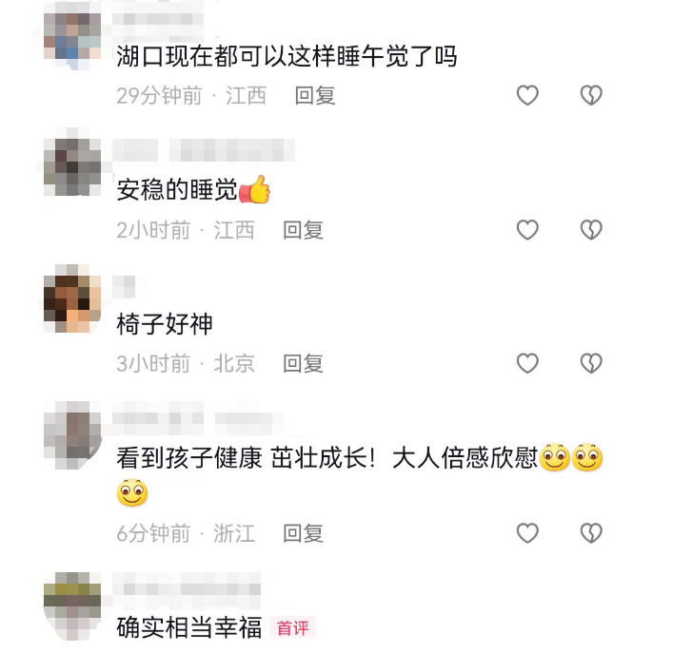Like the 看到孩子健康 comment

[527, 533]
